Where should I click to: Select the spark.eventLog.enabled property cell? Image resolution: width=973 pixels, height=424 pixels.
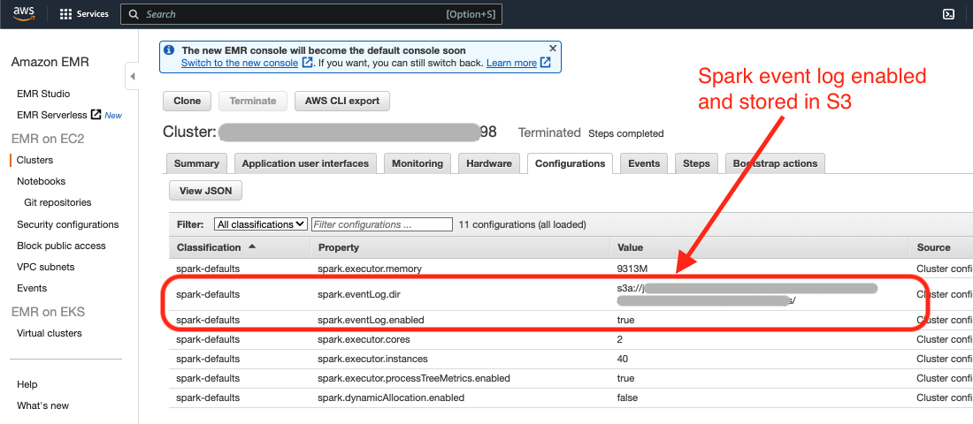click(372, 320)
